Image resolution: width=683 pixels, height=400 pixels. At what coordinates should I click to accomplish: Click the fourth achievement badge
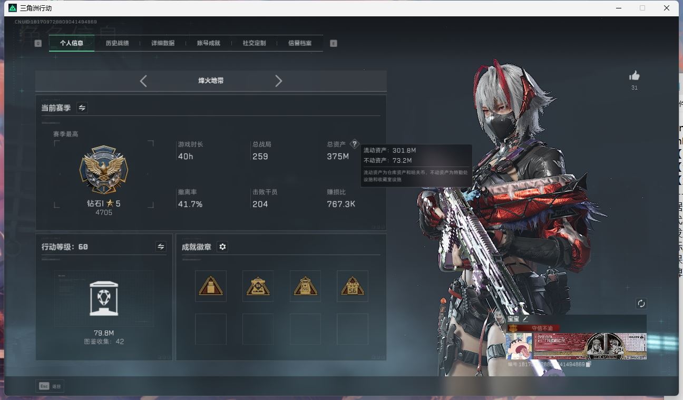[x=353, y=286]
